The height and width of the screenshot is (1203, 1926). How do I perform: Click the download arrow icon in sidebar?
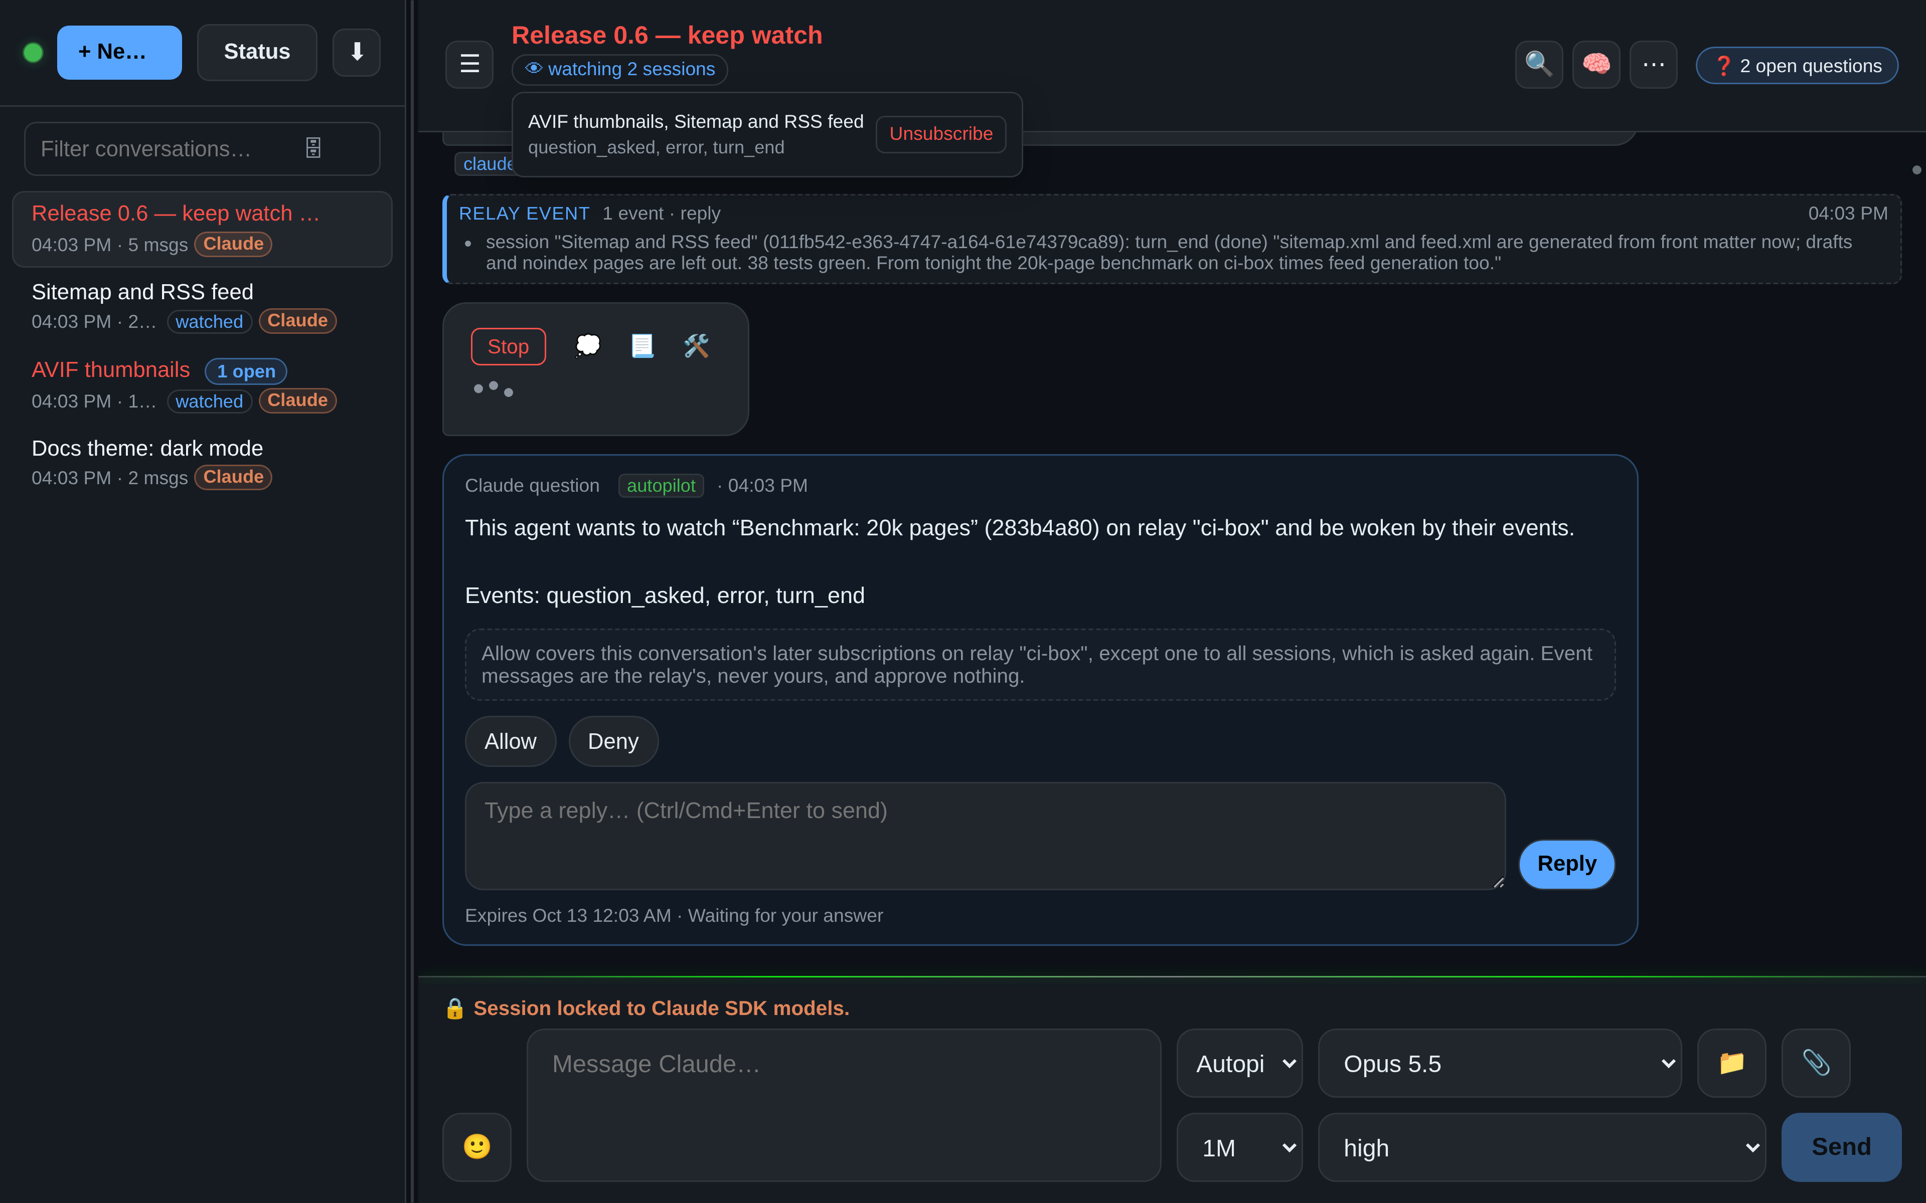tap(357, 52)
